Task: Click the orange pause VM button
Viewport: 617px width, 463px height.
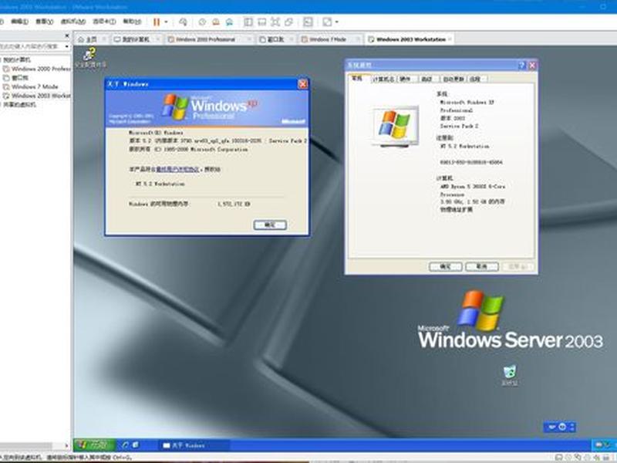Action: [157, 22]
